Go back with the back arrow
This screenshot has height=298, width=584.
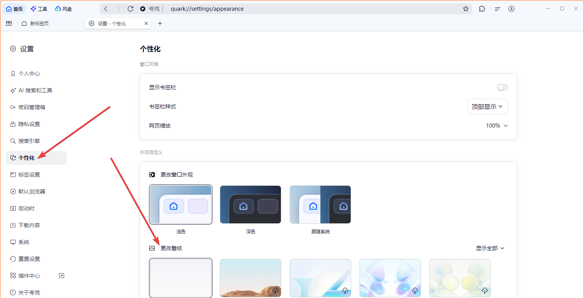click(106, 9)
